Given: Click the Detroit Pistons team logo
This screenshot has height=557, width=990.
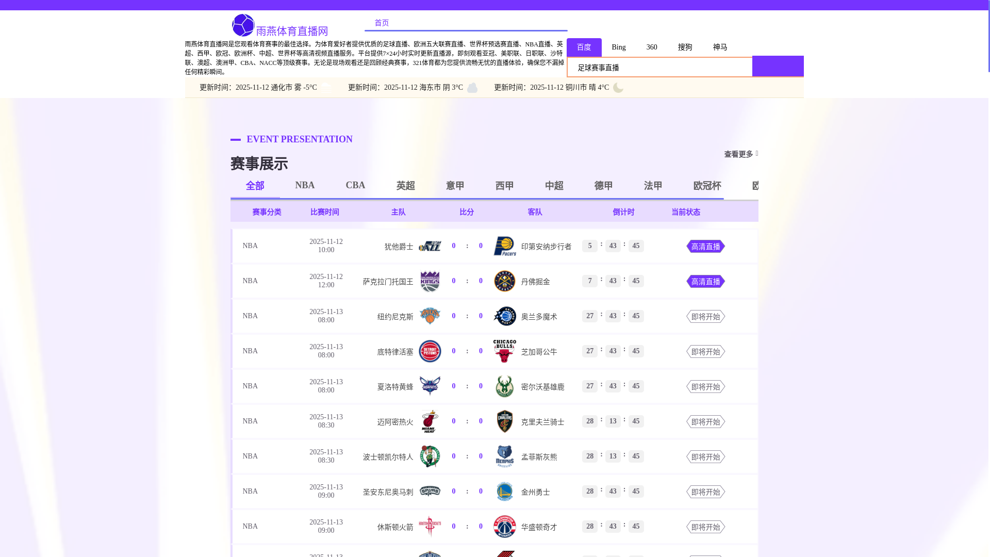Looking at the screenshot, I should click(430, 351).
